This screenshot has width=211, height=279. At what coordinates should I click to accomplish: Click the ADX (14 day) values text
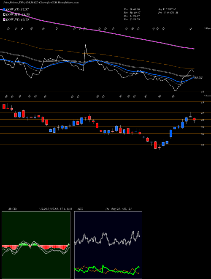pos(118,209)
